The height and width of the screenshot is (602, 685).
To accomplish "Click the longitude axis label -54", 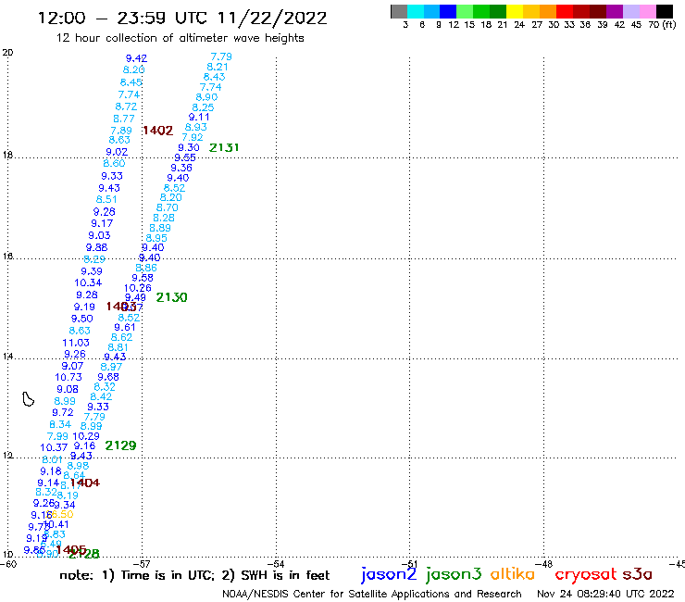I will 278,563.
